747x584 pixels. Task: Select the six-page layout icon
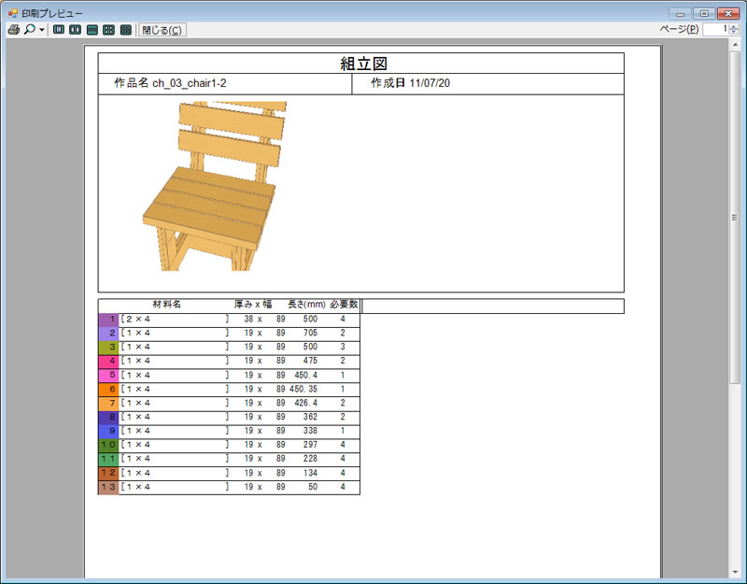point(126,30)
